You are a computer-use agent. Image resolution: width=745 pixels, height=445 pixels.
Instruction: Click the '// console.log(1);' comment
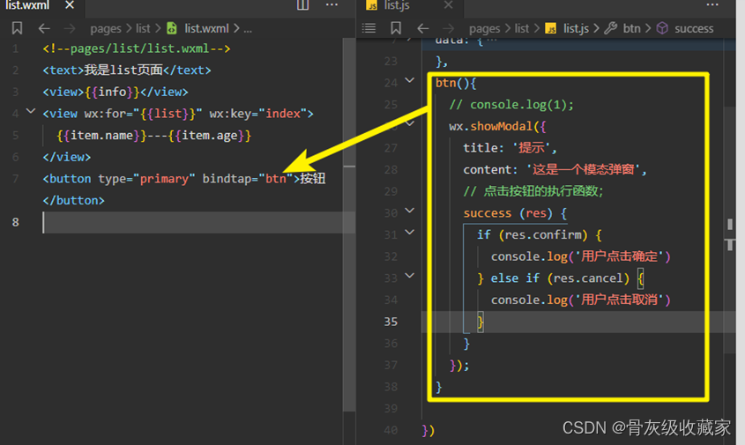pyautogui.click(x=511, y=105)
